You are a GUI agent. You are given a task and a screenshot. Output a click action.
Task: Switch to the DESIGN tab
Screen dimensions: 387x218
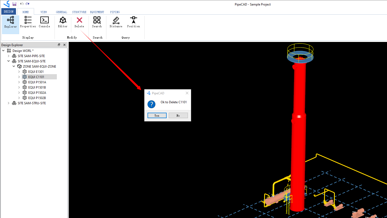pos(9,12)
